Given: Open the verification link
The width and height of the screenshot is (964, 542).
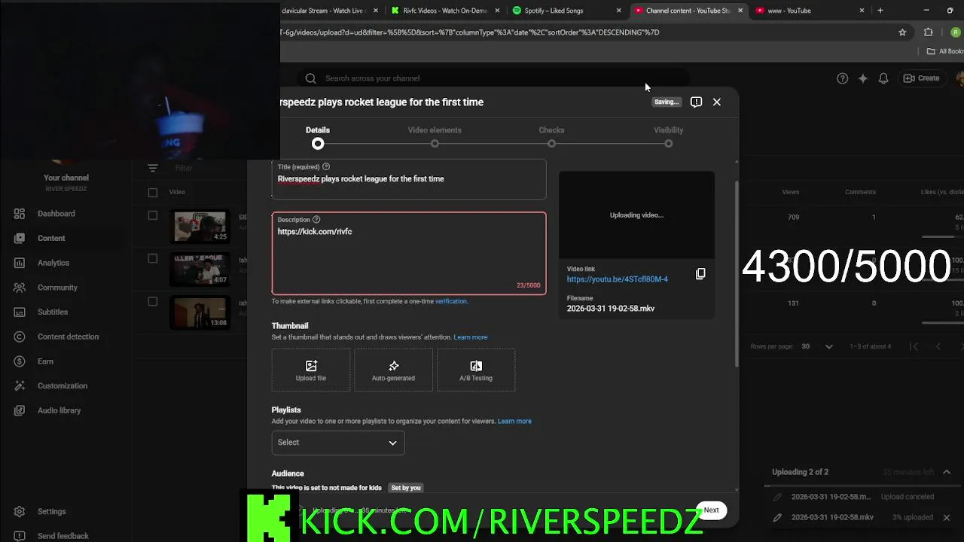Looking at the screenshot, I should click(451, 301).
